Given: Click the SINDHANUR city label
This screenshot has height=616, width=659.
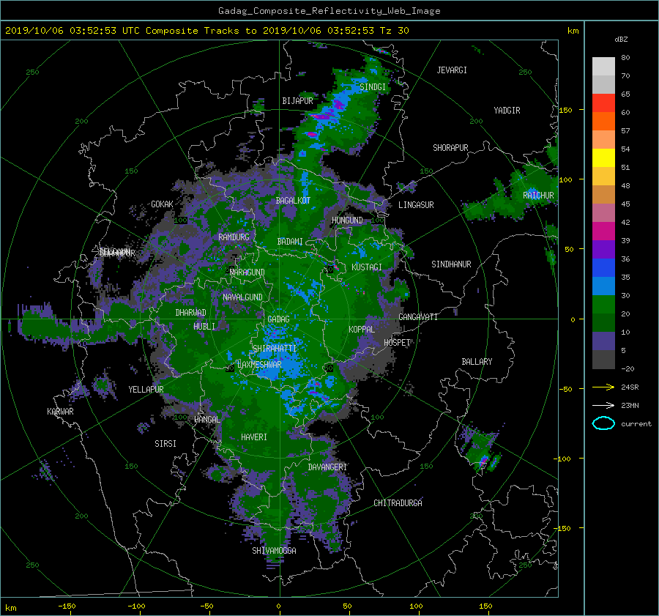Looking at the screenshot, I should 451,264.
